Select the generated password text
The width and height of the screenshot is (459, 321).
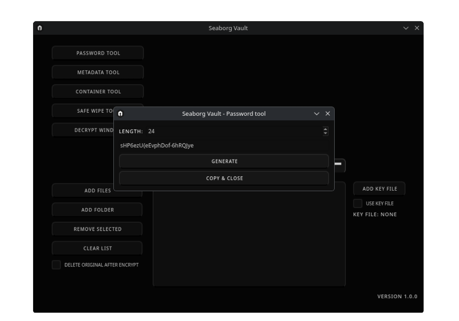(157, 146)
